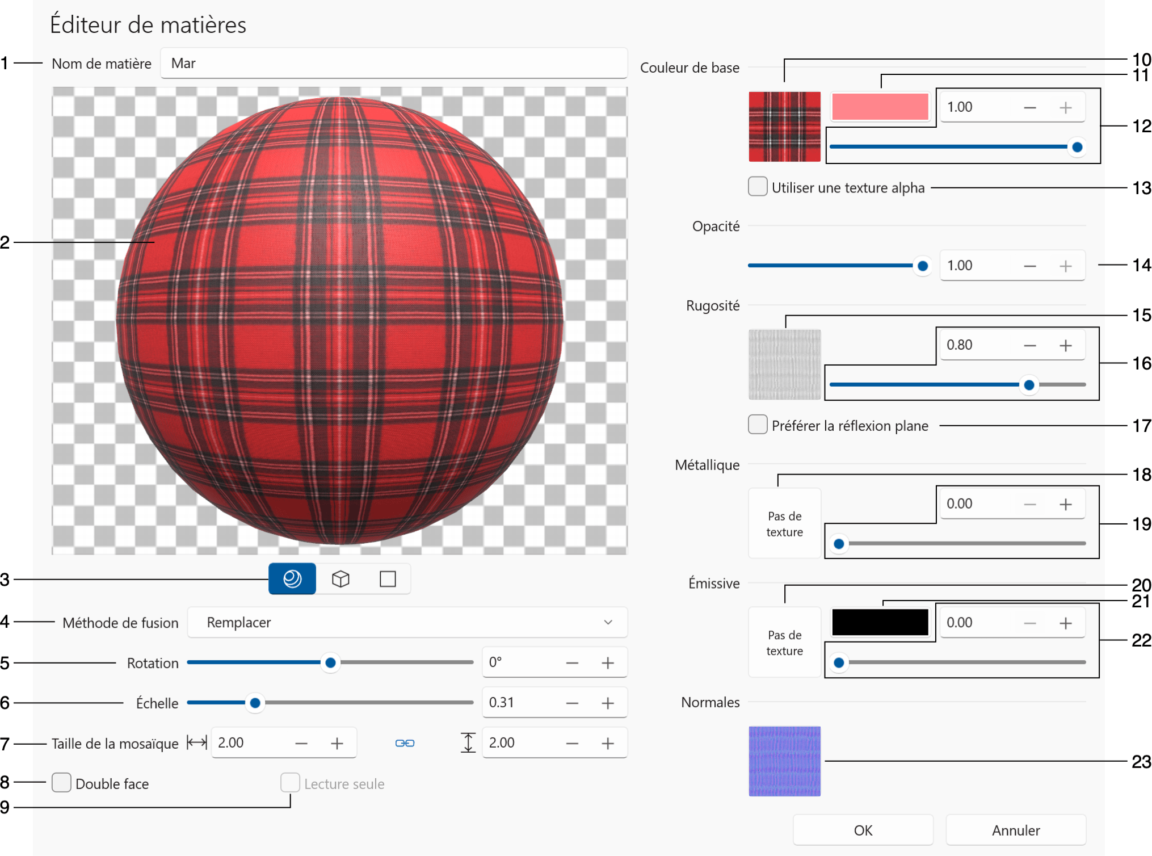Open the base color tartan texture thumbnail
This screenshot has height=856, width=1152.
click(784, 127)
